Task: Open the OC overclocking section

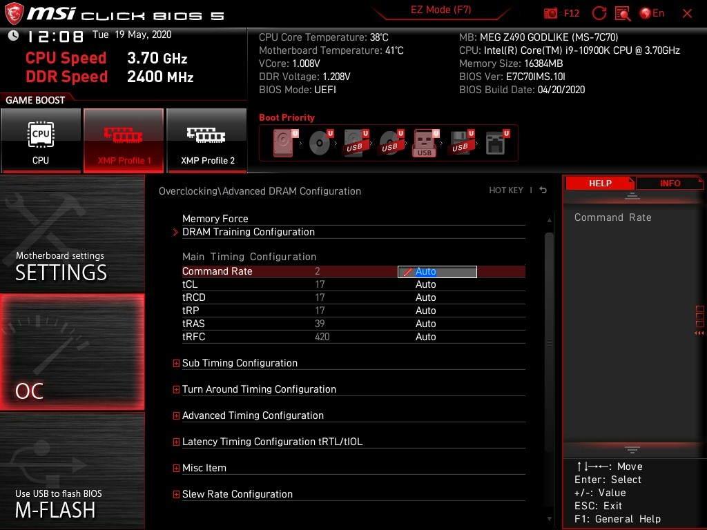Action: [72, 352]
